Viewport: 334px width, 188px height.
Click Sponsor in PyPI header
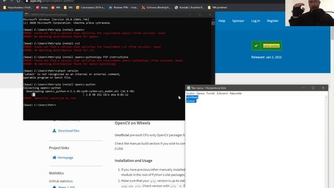tap(238, 21)
